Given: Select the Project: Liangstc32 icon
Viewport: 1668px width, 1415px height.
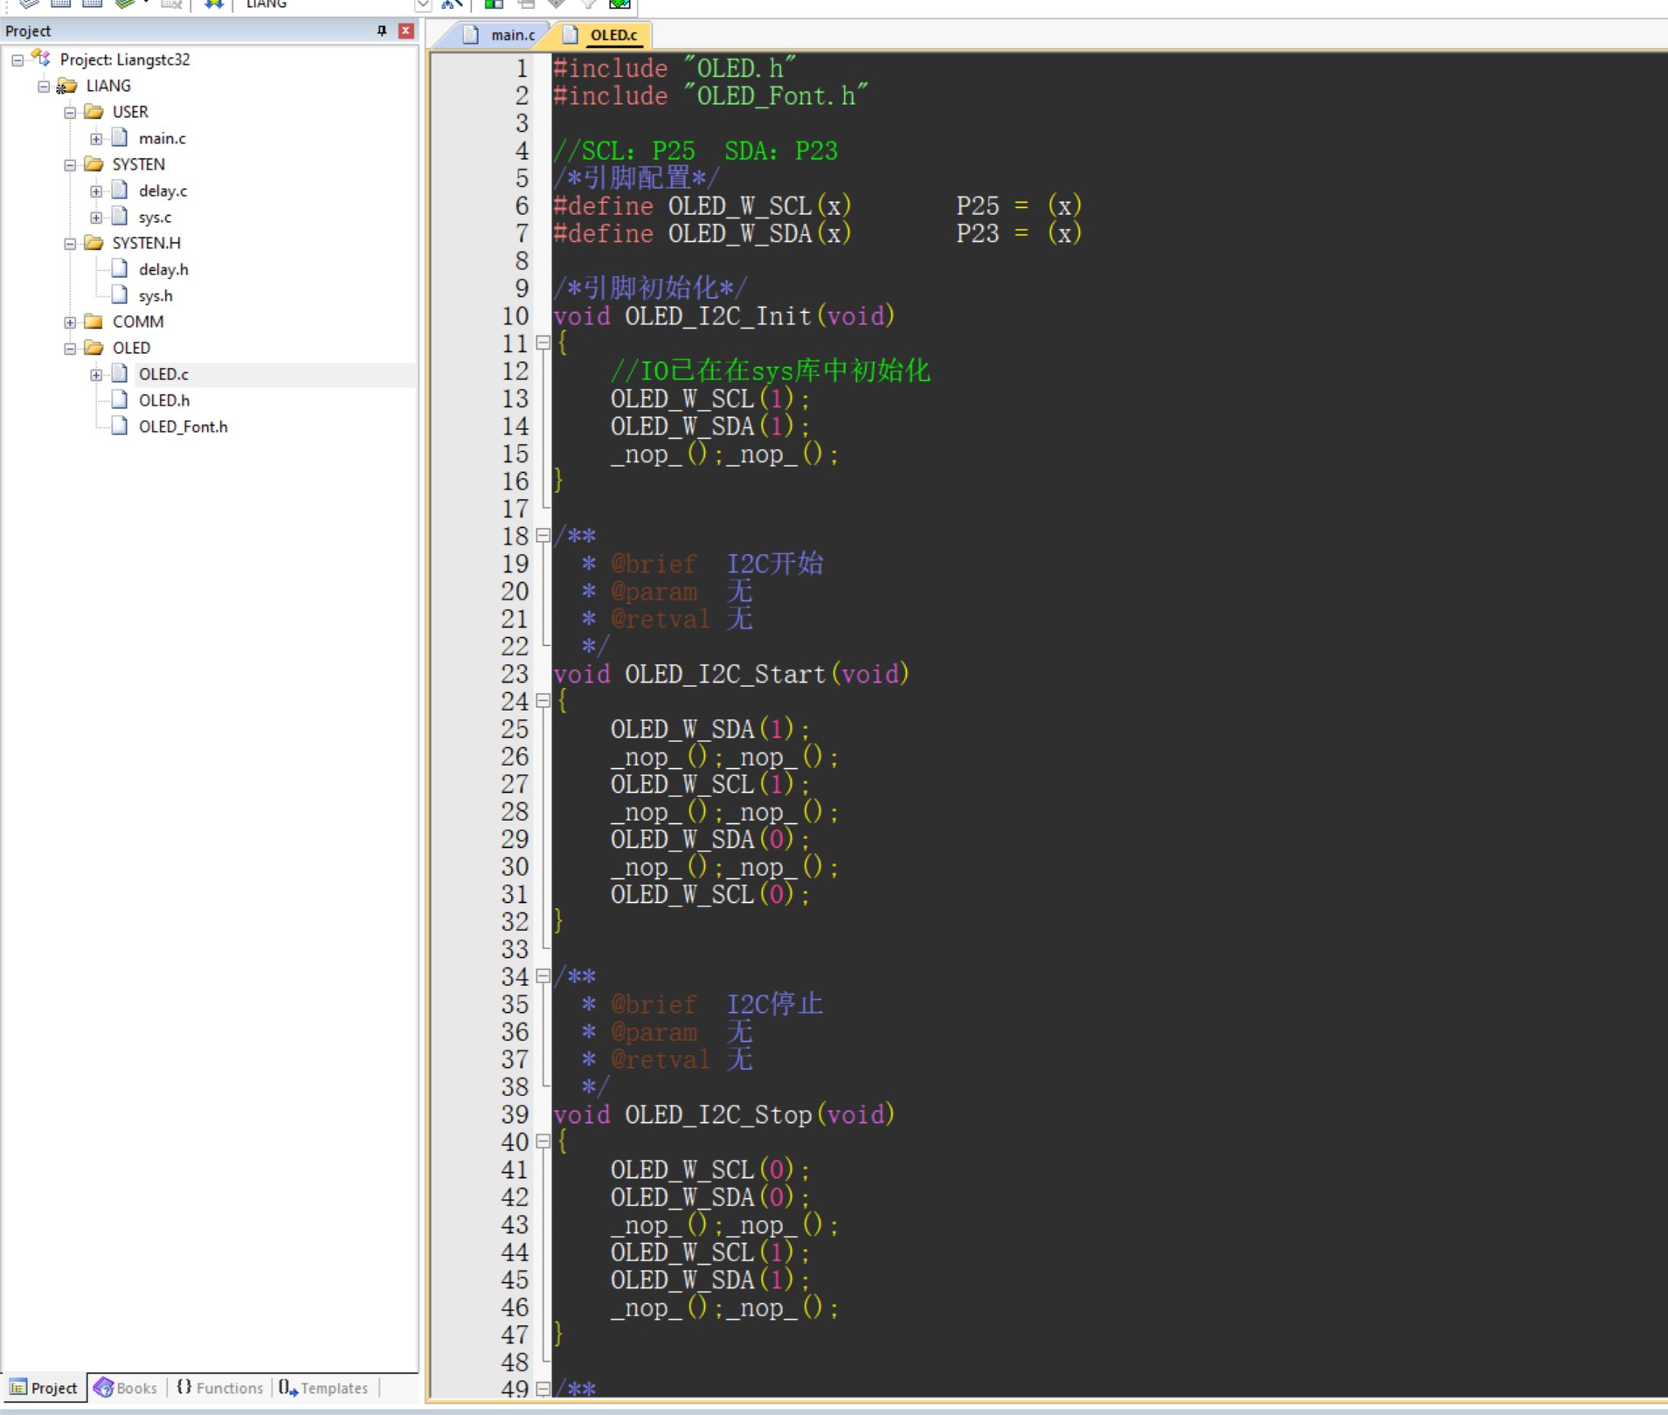Looking at the screenshot, I should 41,59.
